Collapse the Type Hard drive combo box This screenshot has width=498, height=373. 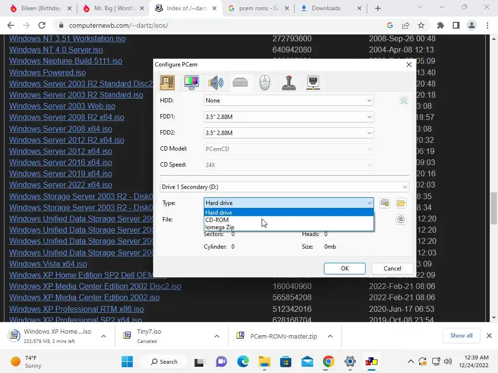click(x=288, y=203)
